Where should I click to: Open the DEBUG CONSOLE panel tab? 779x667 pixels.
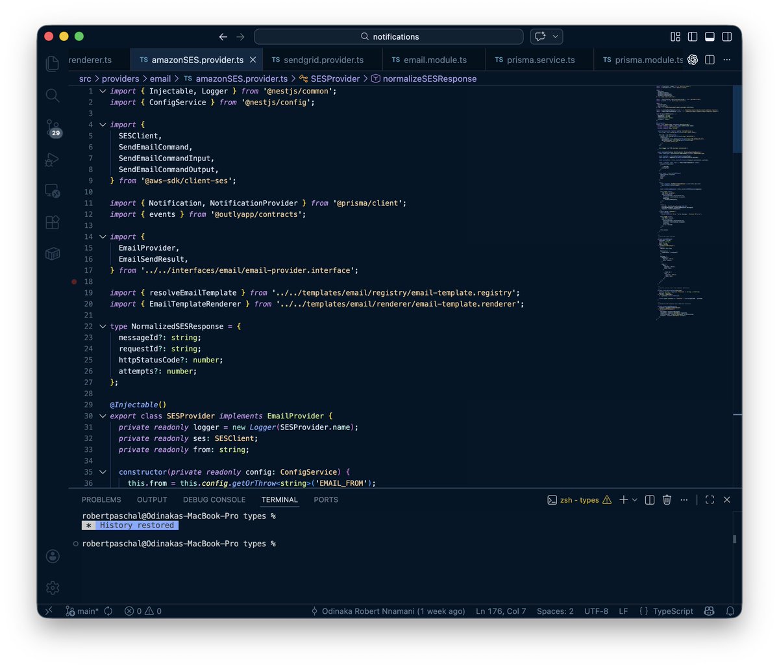214,500
